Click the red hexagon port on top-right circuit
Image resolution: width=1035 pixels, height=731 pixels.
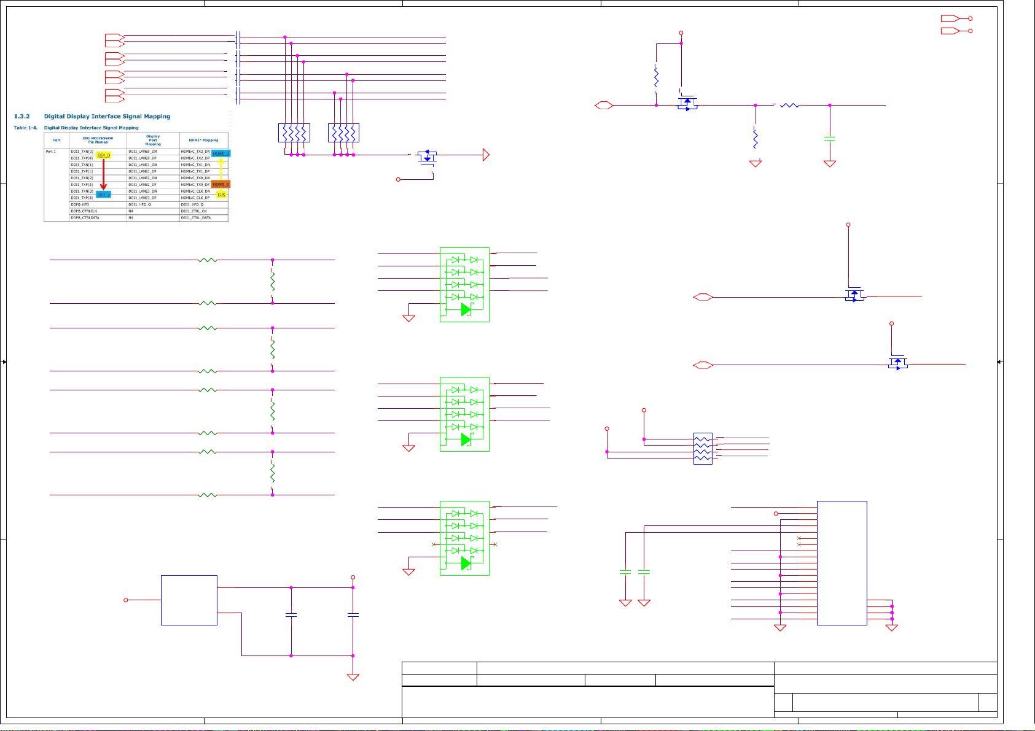(604, 106)
